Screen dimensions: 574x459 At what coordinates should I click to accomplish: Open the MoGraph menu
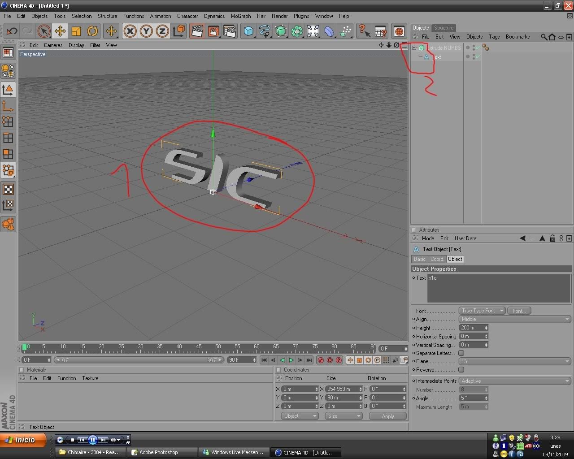(x=241, y=16)
